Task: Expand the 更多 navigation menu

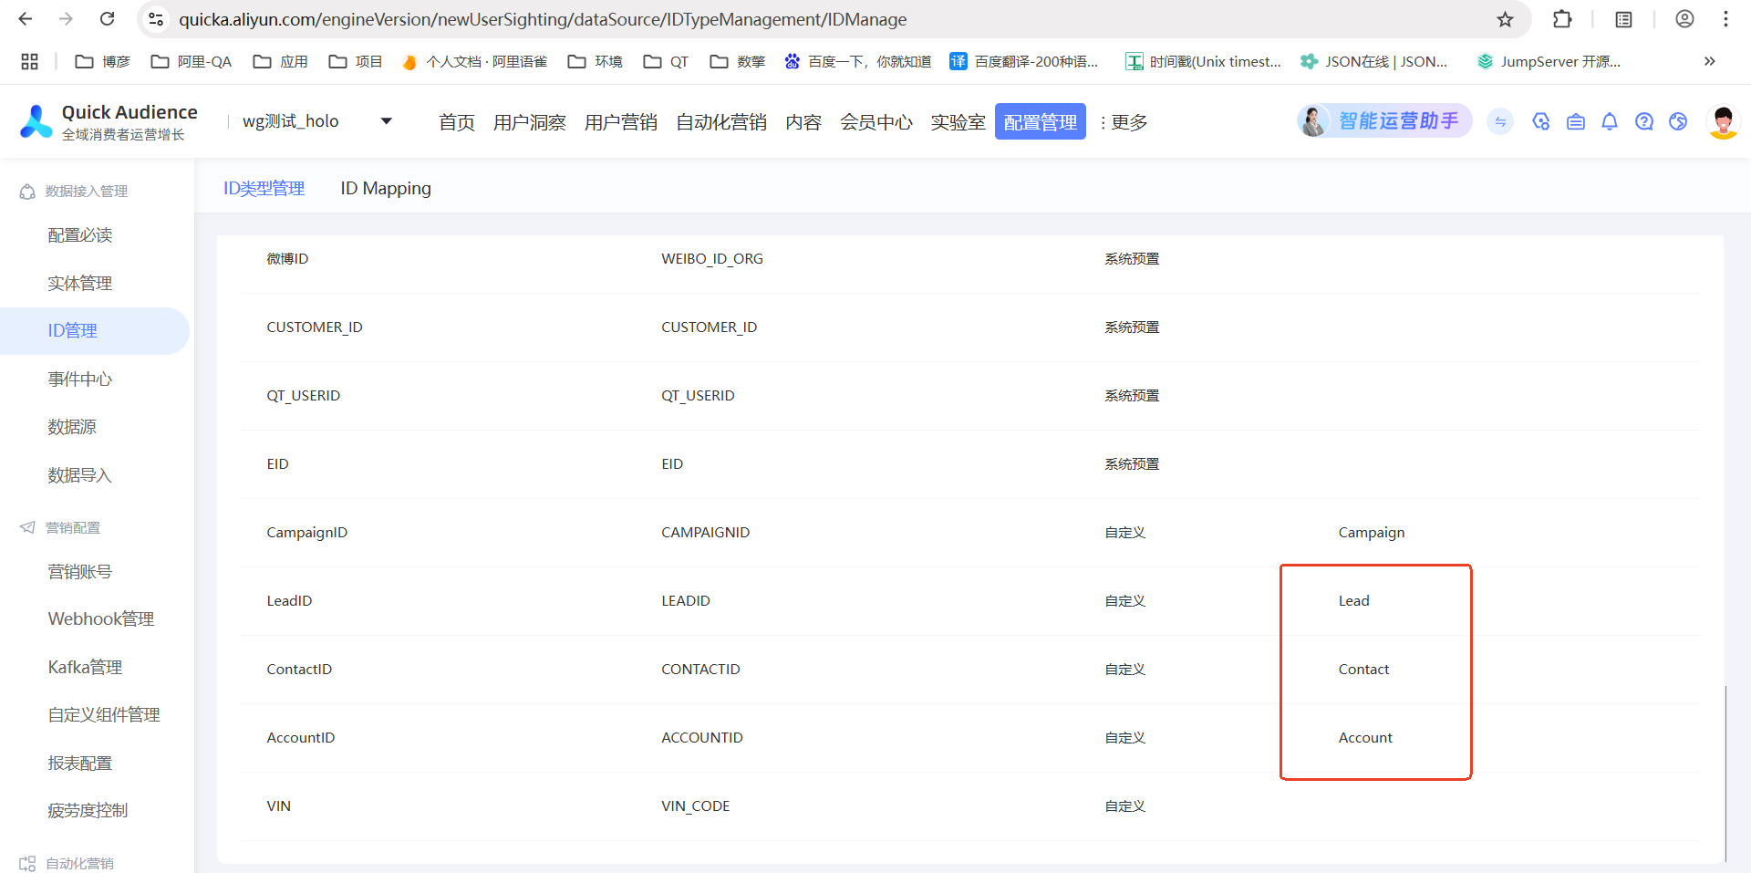Action: (x=1124, y=122)
